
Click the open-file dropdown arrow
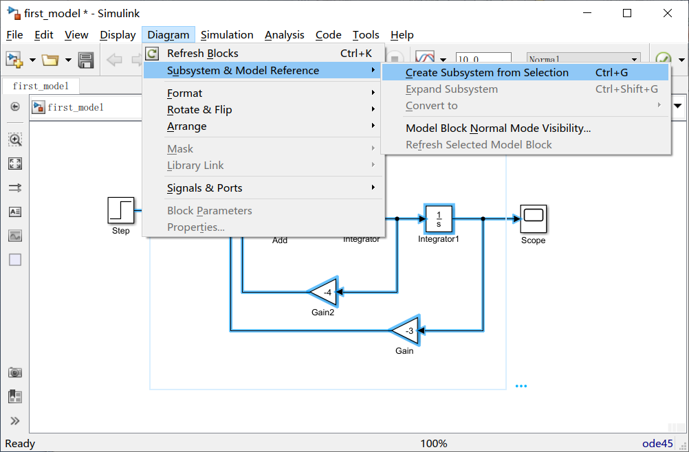(67, 60)
